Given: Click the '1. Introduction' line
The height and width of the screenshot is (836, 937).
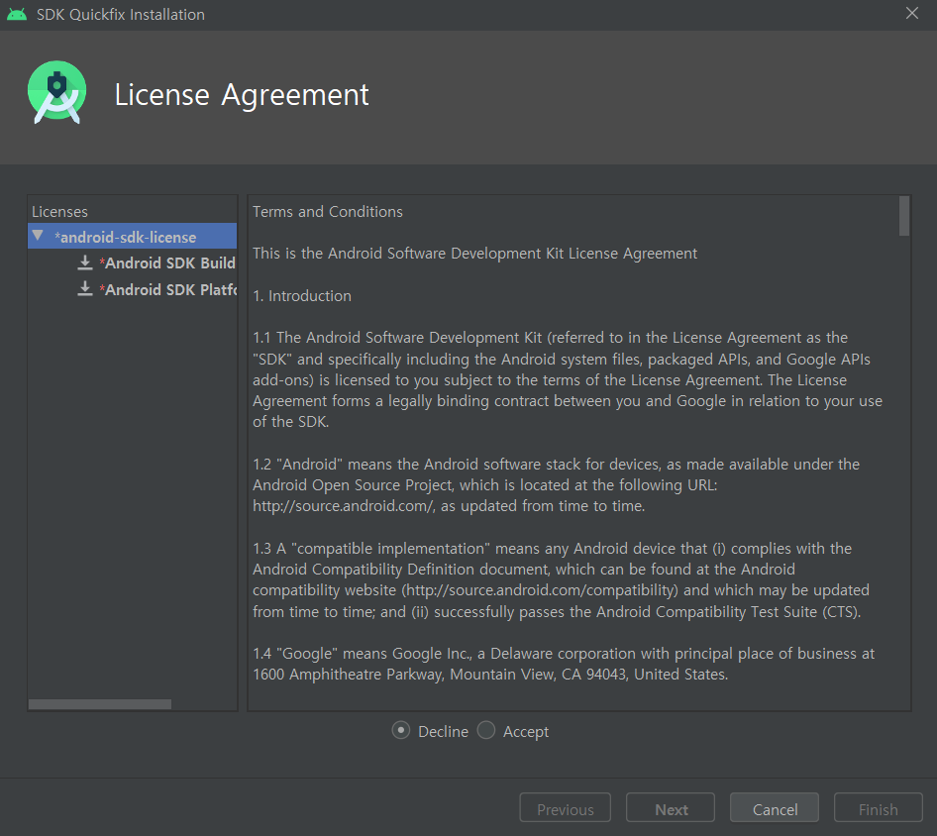Looking at the screenshot, I should pos(302,296).
